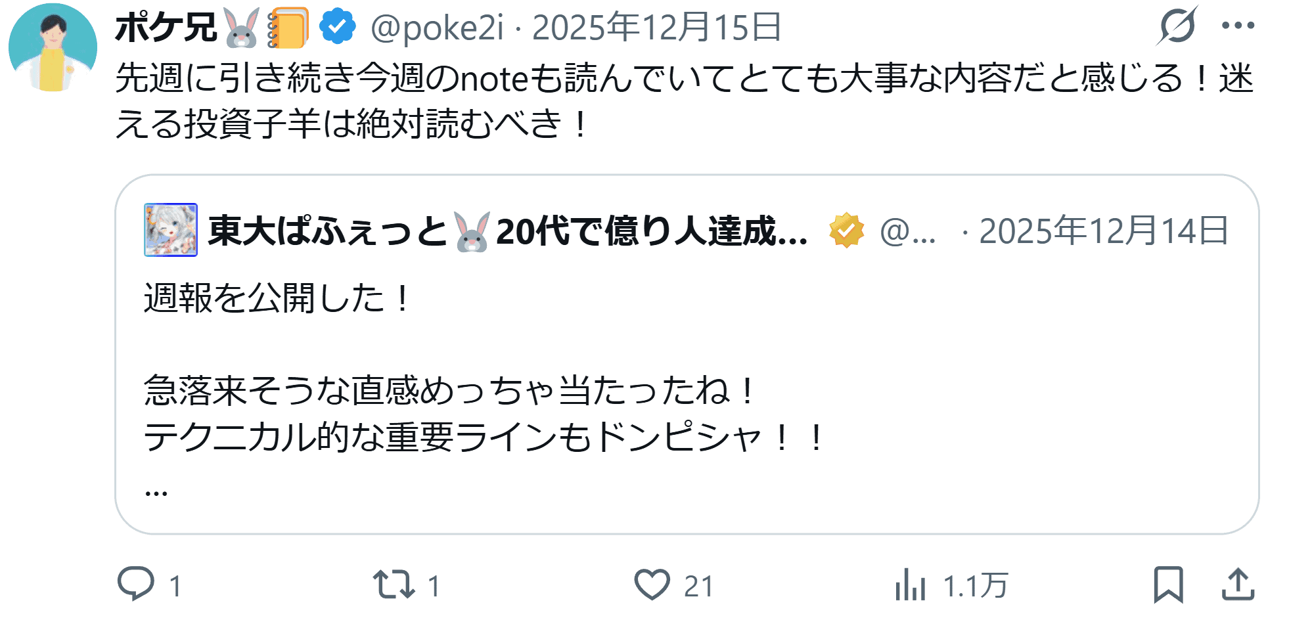Repost this tweet using the retweet icon
Image resolution: width=1289 pixels, height=624 pixels.
394,584
